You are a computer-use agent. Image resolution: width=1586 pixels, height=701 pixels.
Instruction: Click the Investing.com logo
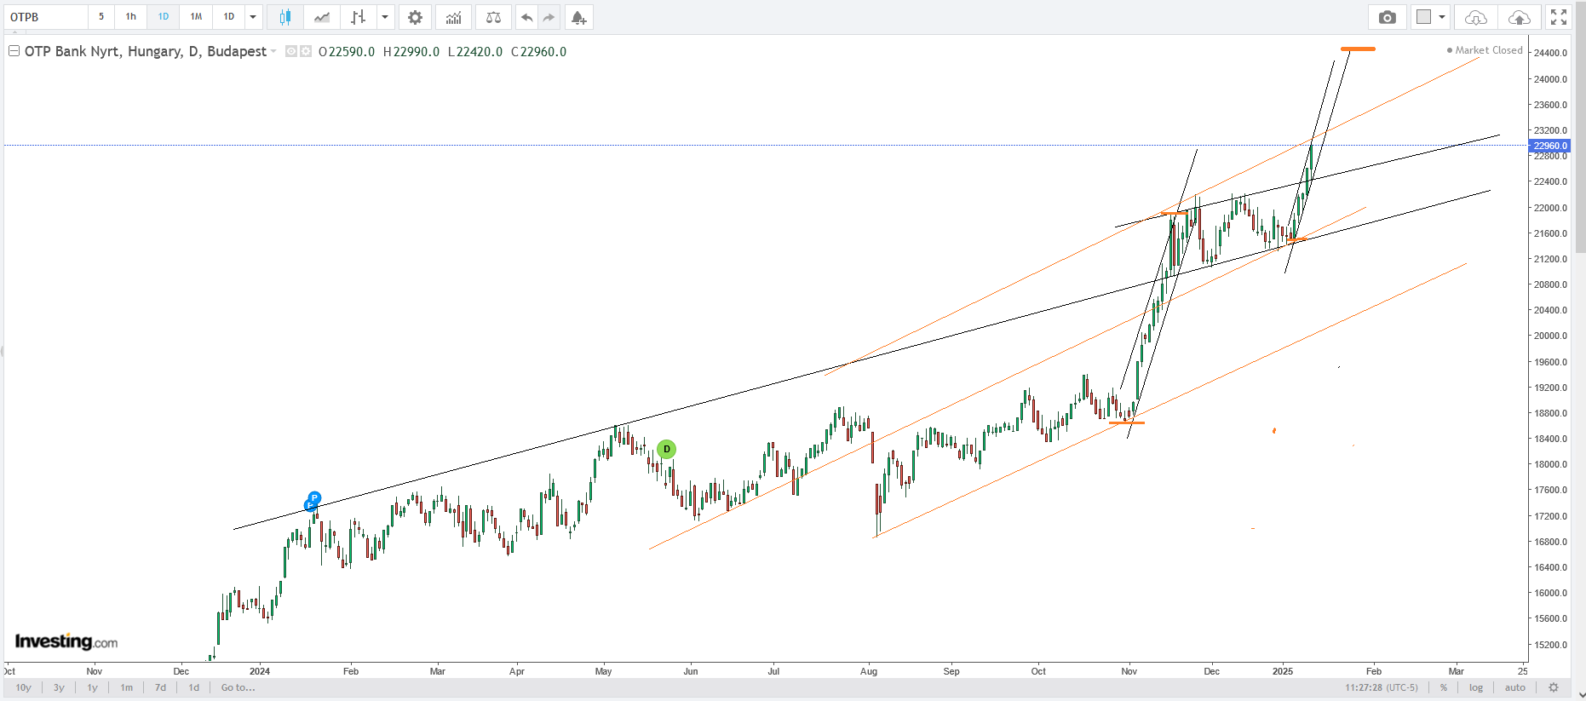click(x=66, y=641)
